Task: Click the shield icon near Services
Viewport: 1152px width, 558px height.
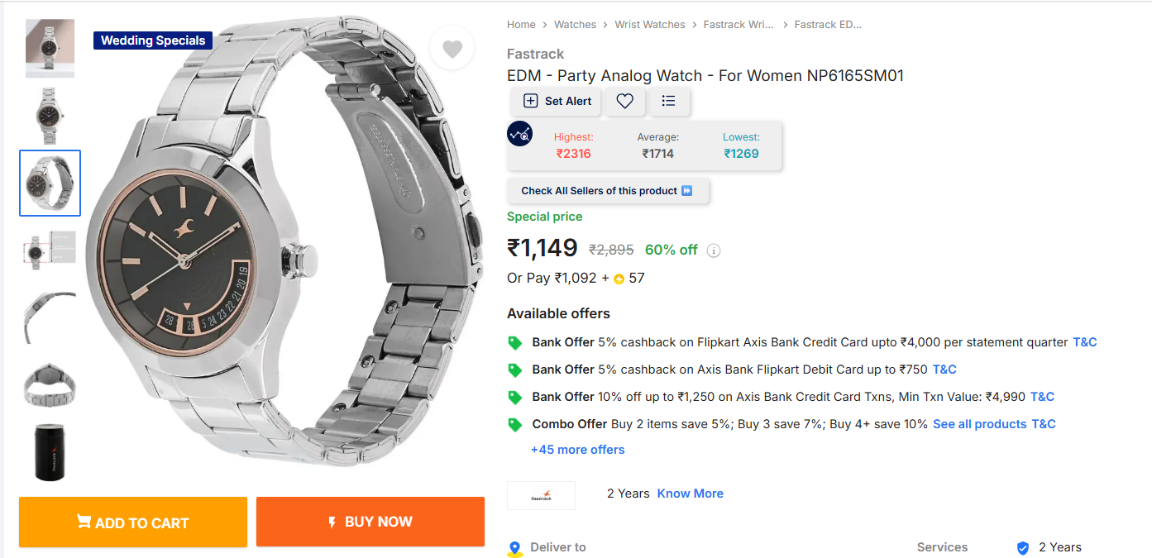Action: 1023,547
